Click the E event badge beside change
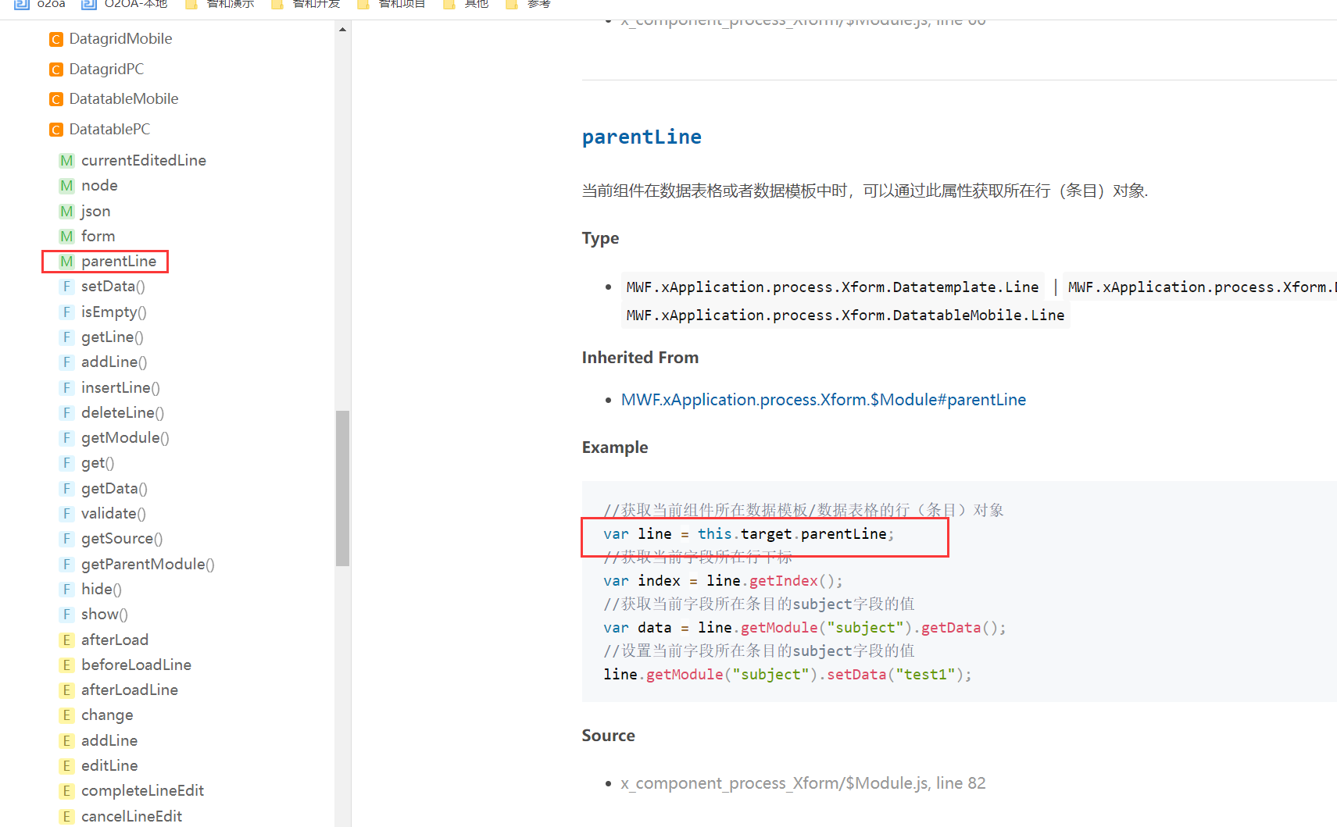Viewport: 1337px width, 827px height. (67, 715)
